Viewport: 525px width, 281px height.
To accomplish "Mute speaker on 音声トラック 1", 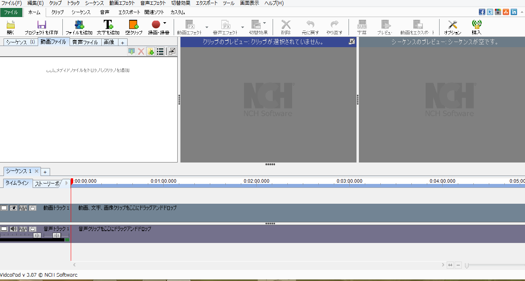I will point(14,229).
